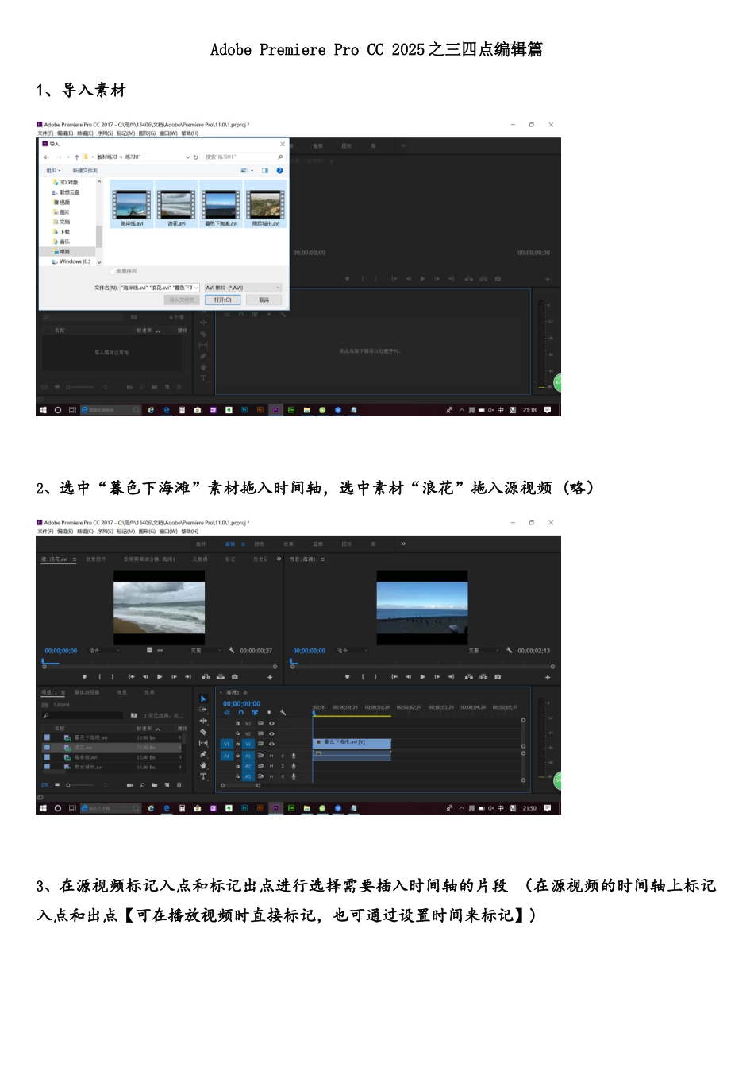Expand the 文件名 filename dropdown arrow
The image size is (754, 1068).
pos(196,288)
